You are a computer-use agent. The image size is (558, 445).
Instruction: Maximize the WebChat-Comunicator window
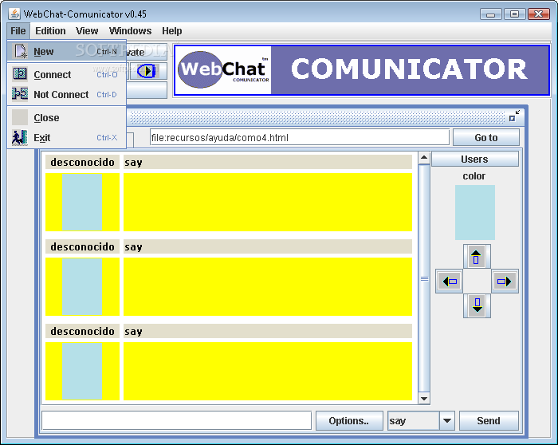tap(514, 14)
